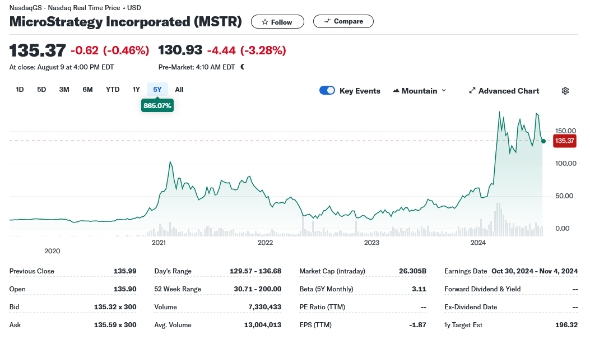This screenshot has width=590, height=339.
Task: Click the MicroStrategy Incorporated (MSTR) heading
Action: point(126,21)
